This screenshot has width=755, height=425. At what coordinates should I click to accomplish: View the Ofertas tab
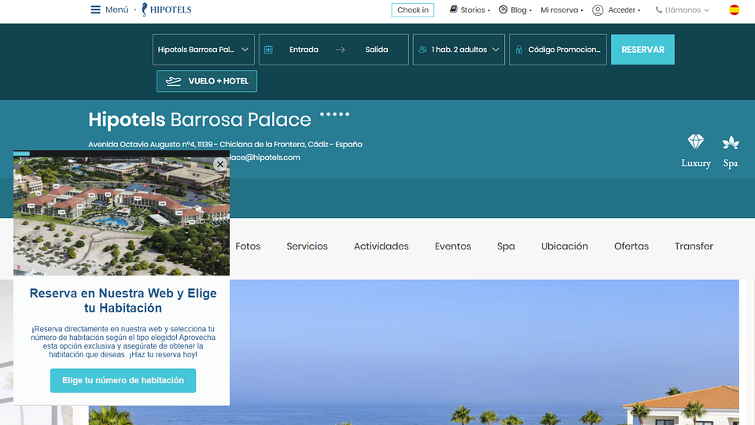pos(632,246)
